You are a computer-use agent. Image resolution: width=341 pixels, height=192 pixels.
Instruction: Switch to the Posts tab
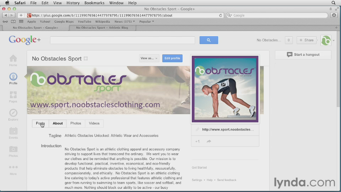pos(40,123)
